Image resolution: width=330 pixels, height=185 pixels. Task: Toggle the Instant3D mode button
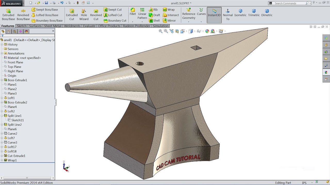(x=214, y=15)
